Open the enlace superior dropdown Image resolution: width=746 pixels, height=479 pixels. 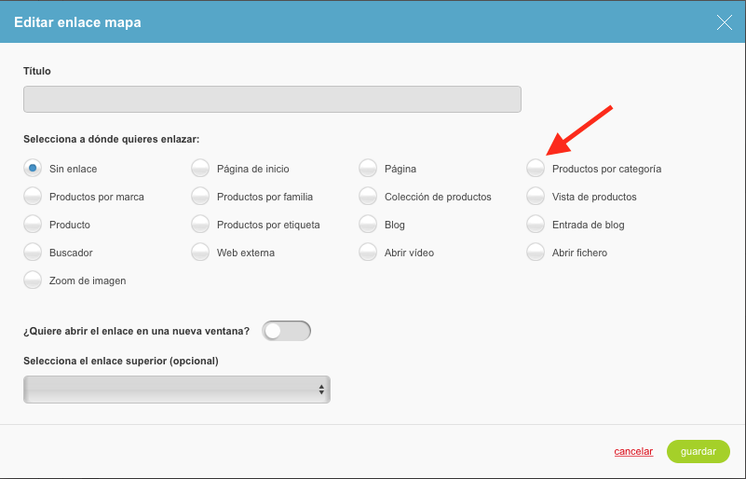point(177,390)
